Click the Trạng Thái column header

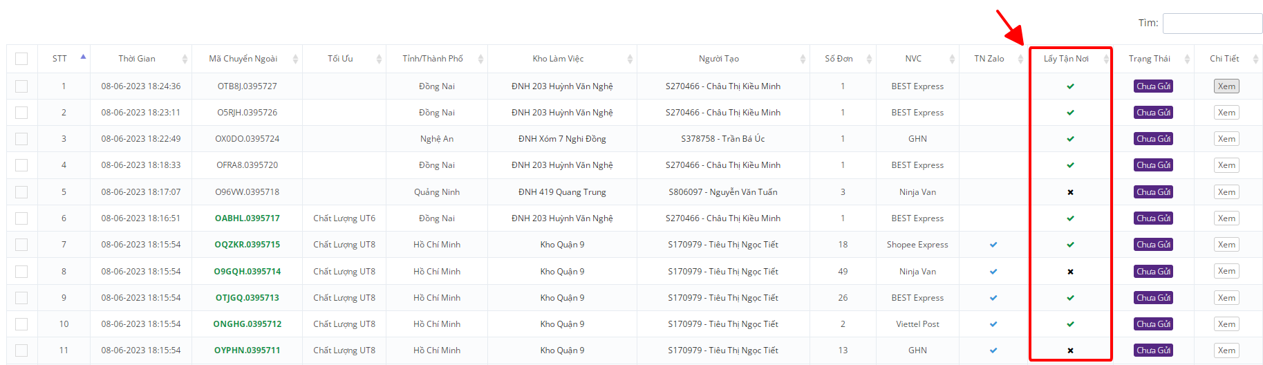(1149, 59)
